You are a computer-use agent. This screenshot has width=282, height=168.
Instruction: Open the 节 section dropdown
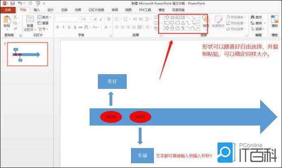(43, 29)
